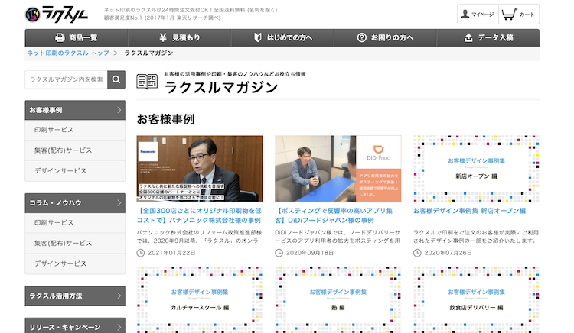Open 商品一覧 in the navigation bar
This screenshot has width=574, height=333.
pos(76,37)
